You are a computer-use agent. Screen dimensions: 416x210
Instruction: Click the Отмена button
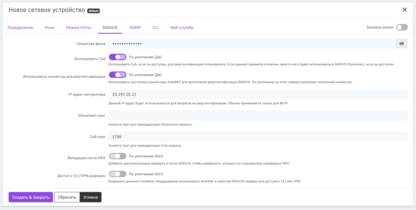click(x=90, y=197)
